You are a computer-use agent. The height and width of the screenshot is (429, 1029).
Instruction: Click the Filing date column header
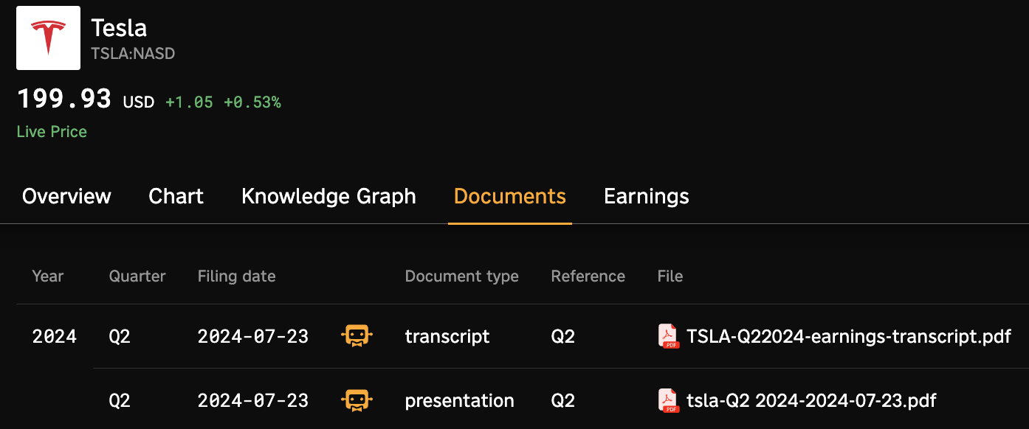click(237, 276)
